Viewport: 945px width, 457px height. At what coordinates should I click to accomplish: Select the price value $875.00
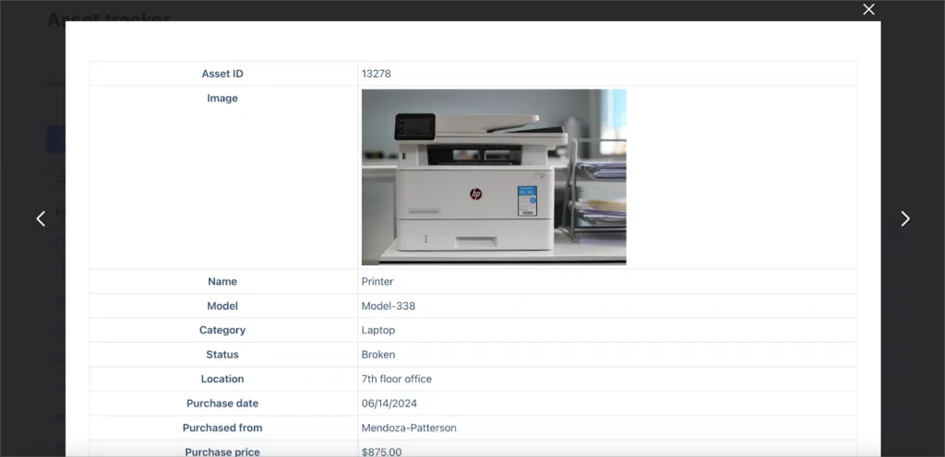(x=381, y=451)
